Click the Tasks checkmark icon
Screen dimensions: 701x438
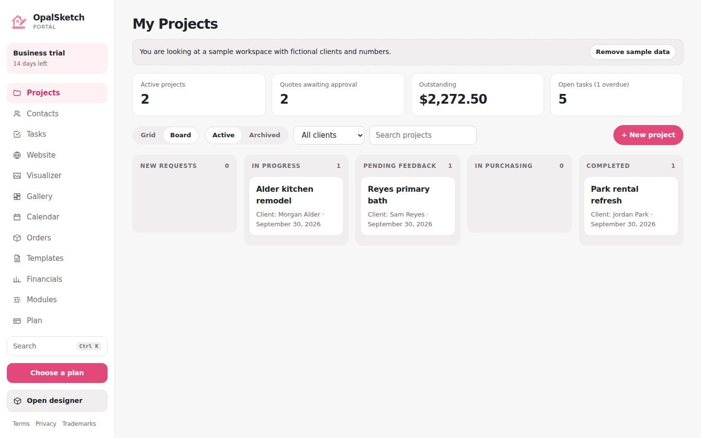pyautogui.click(x=17, y=134)
